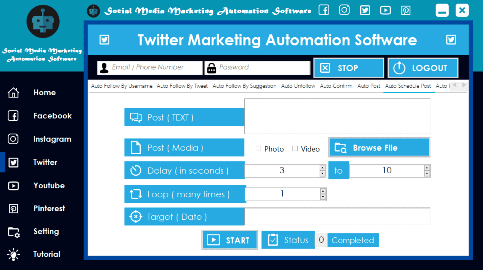The height and width of the screenshot is (270, 483).
Task: Open Pinterest from the top icon bar
Action: [x=406, y=10]
